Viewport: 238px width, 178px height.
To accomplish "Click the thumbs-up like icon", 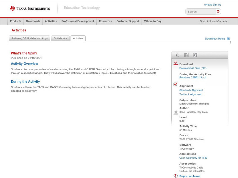I will [x=178, y=55].
